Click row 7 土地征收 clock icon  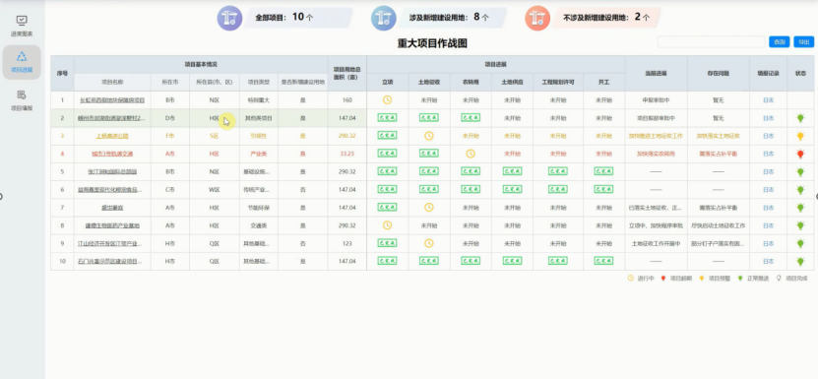tap(429, 208)
